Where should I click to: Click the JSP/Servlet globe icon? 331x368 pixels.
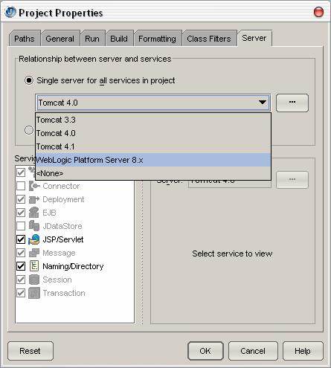click(34, 239)
